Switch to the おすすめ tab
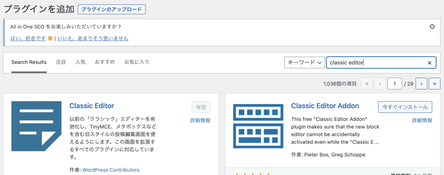The width and height of the screenshot is (444, 175). 105,62
